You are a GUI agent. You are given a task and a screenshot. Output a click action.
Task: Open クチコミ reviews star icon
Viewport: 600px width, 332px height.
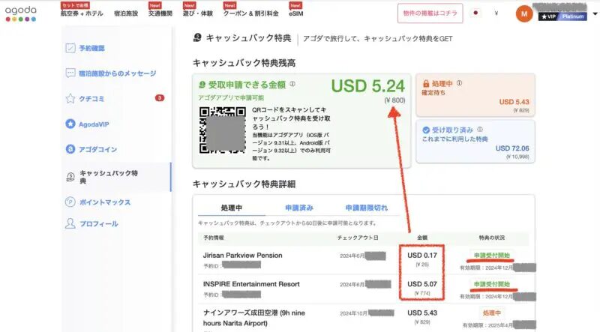70,98
